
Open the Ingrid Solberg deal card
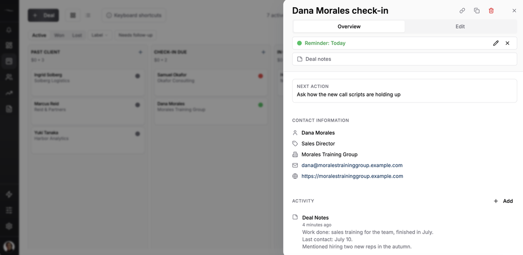coord(88,82)
